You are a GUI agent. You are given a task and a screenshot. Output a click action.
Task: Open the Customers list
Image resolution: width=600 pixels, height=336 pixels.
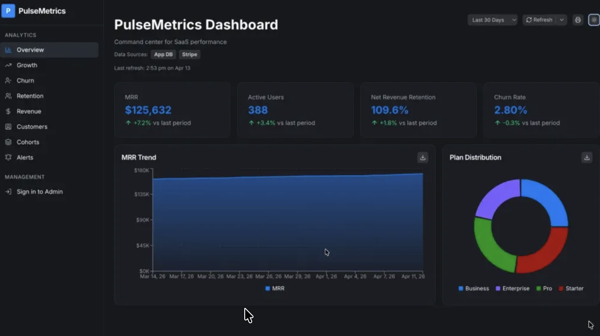[49, 127]
